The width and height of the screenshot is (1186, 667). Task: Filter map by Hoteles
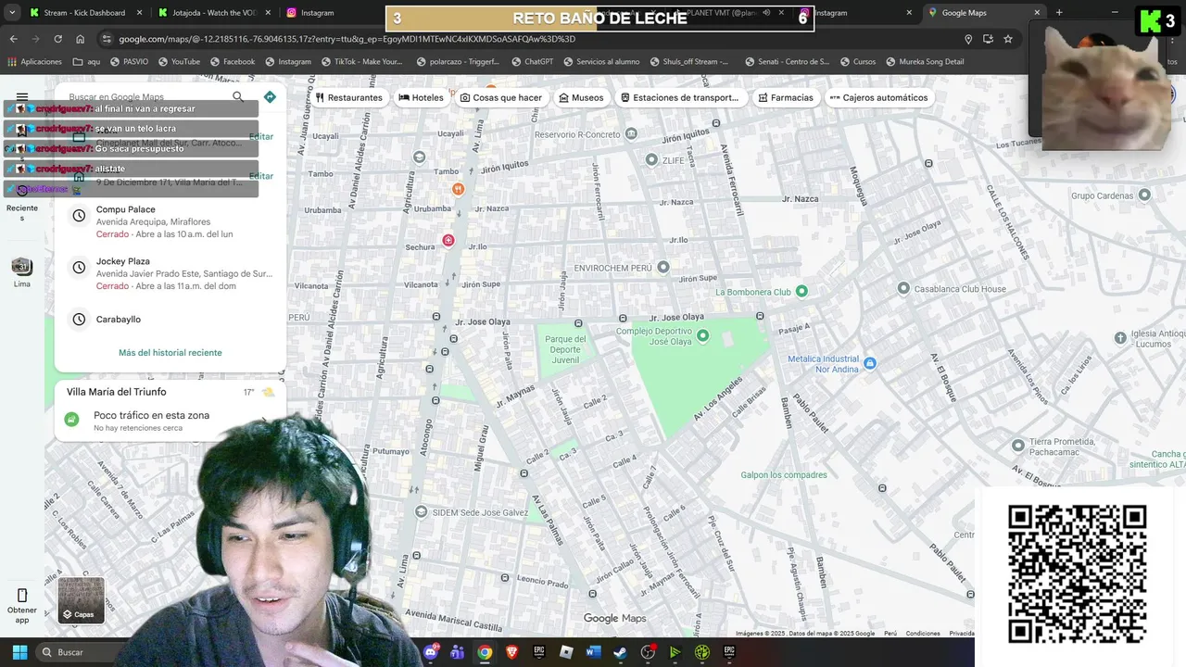(x=421, y=97)
